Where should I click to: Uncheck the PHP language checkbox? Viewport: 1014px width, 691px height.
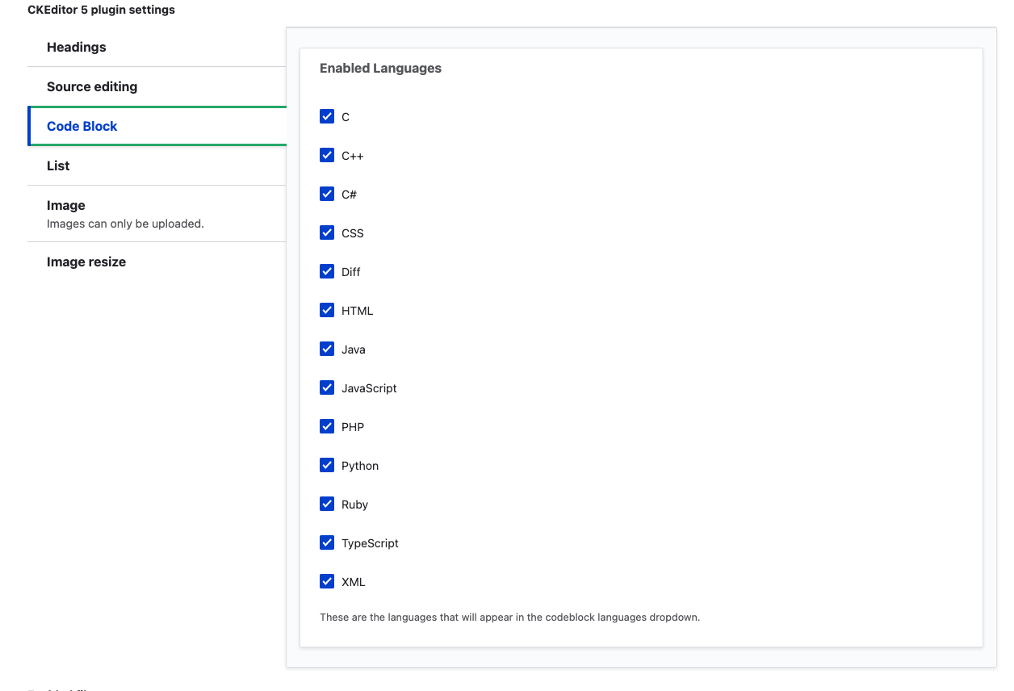click(x=327, y=426)
